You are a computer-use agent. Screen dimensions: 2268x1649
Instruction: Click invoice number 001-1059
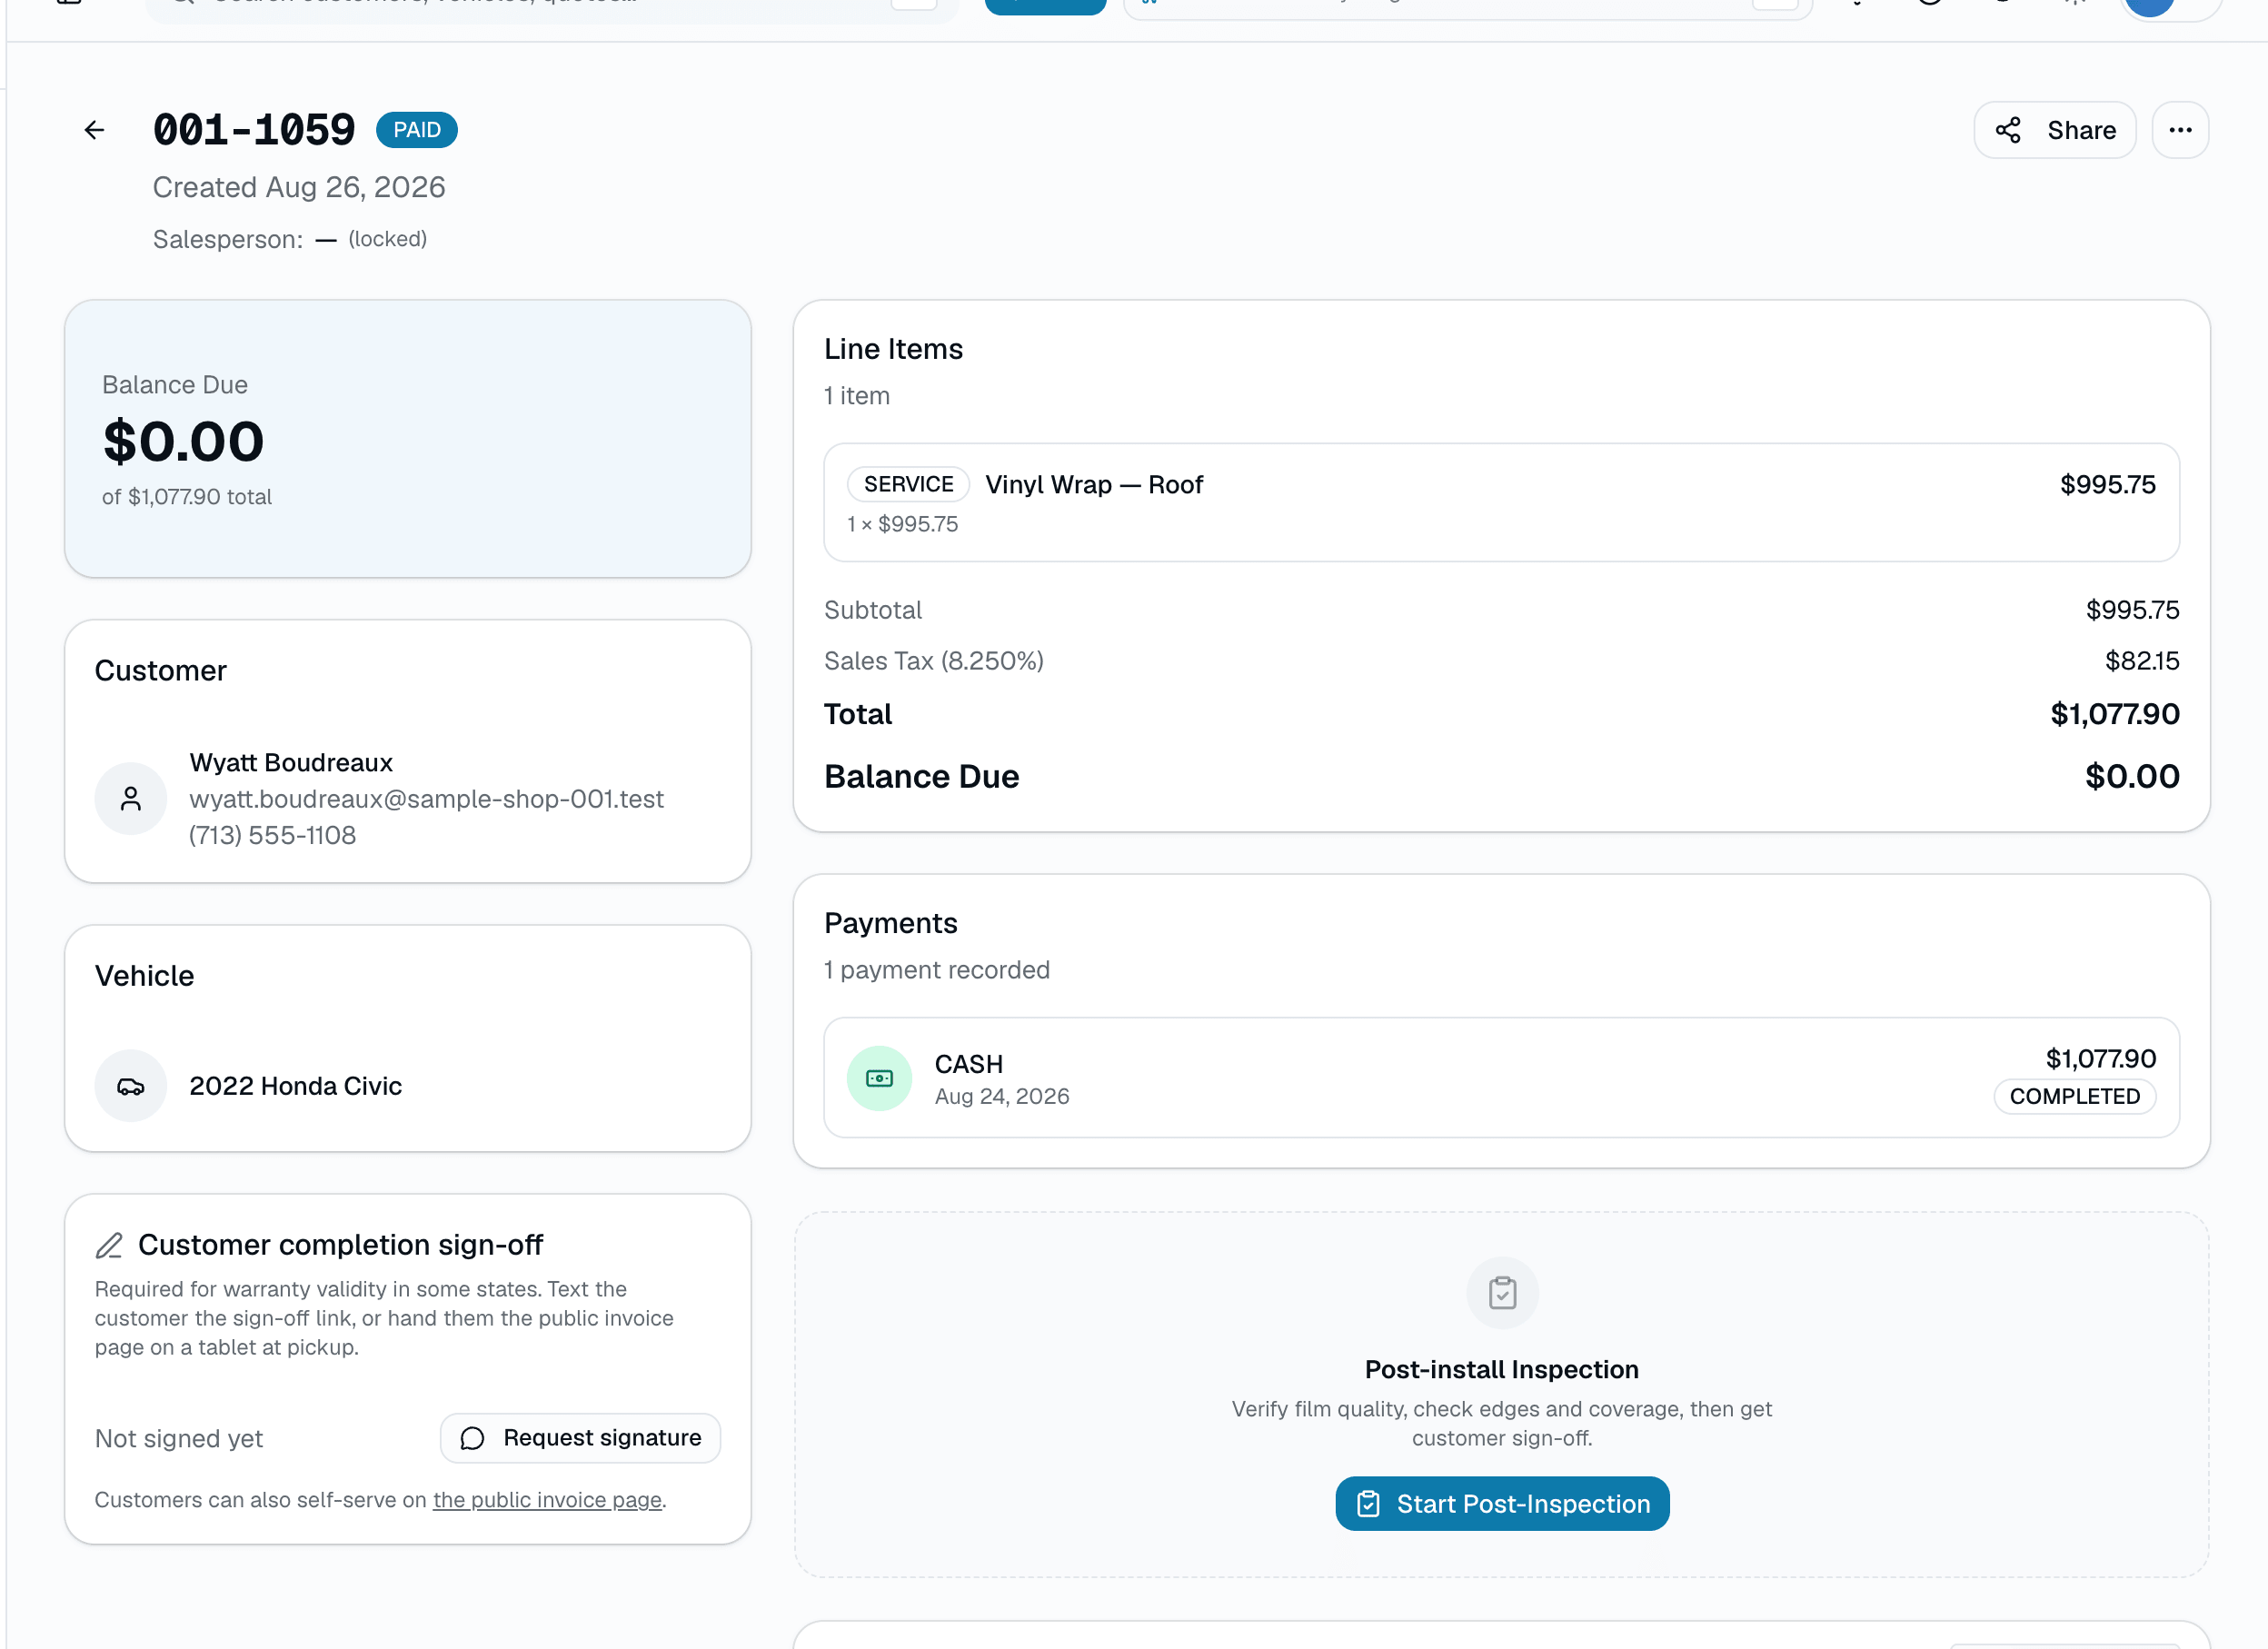click(x=254, y=130)
